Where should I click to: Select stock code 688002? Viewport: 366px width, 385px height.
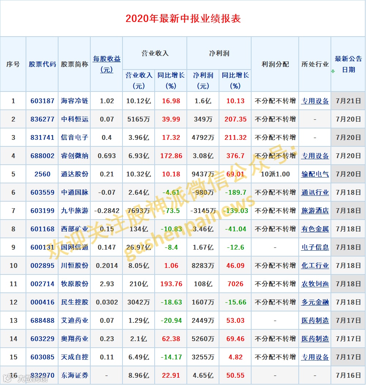42,156
